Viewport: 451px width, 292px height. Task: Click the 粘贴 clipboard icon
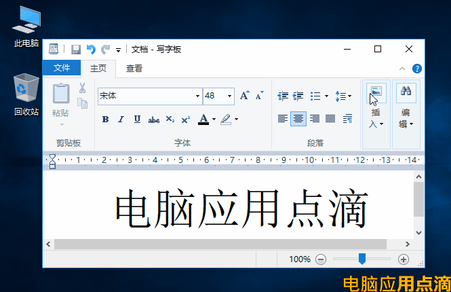(x=60, y=94)
